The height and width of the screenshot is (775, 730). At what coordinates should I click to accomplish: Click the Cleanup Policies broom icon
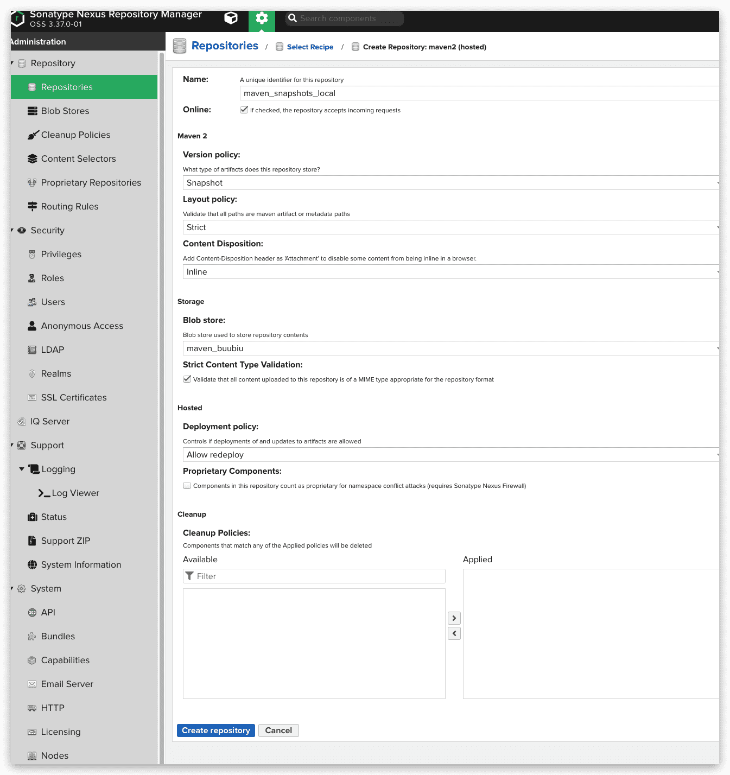(33, 135)
